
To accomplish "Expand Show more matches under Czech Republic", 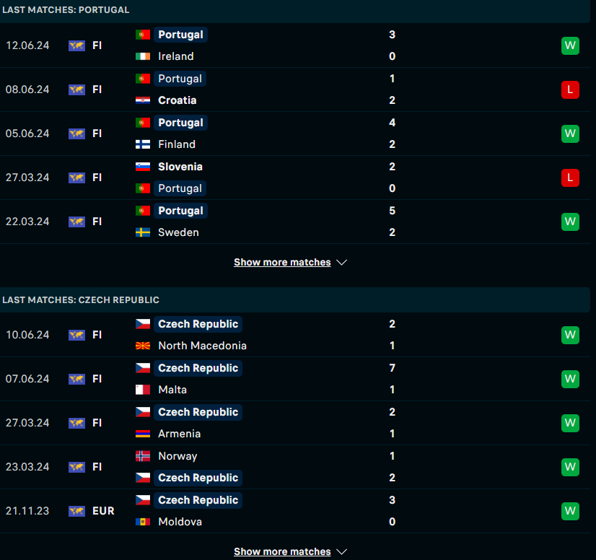I will point(282,551).
